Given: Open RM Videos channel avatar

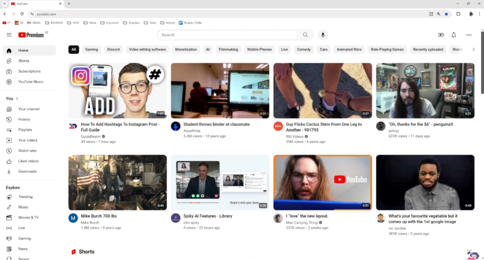Looking at the screenshot, I should [x=278, y=126].
